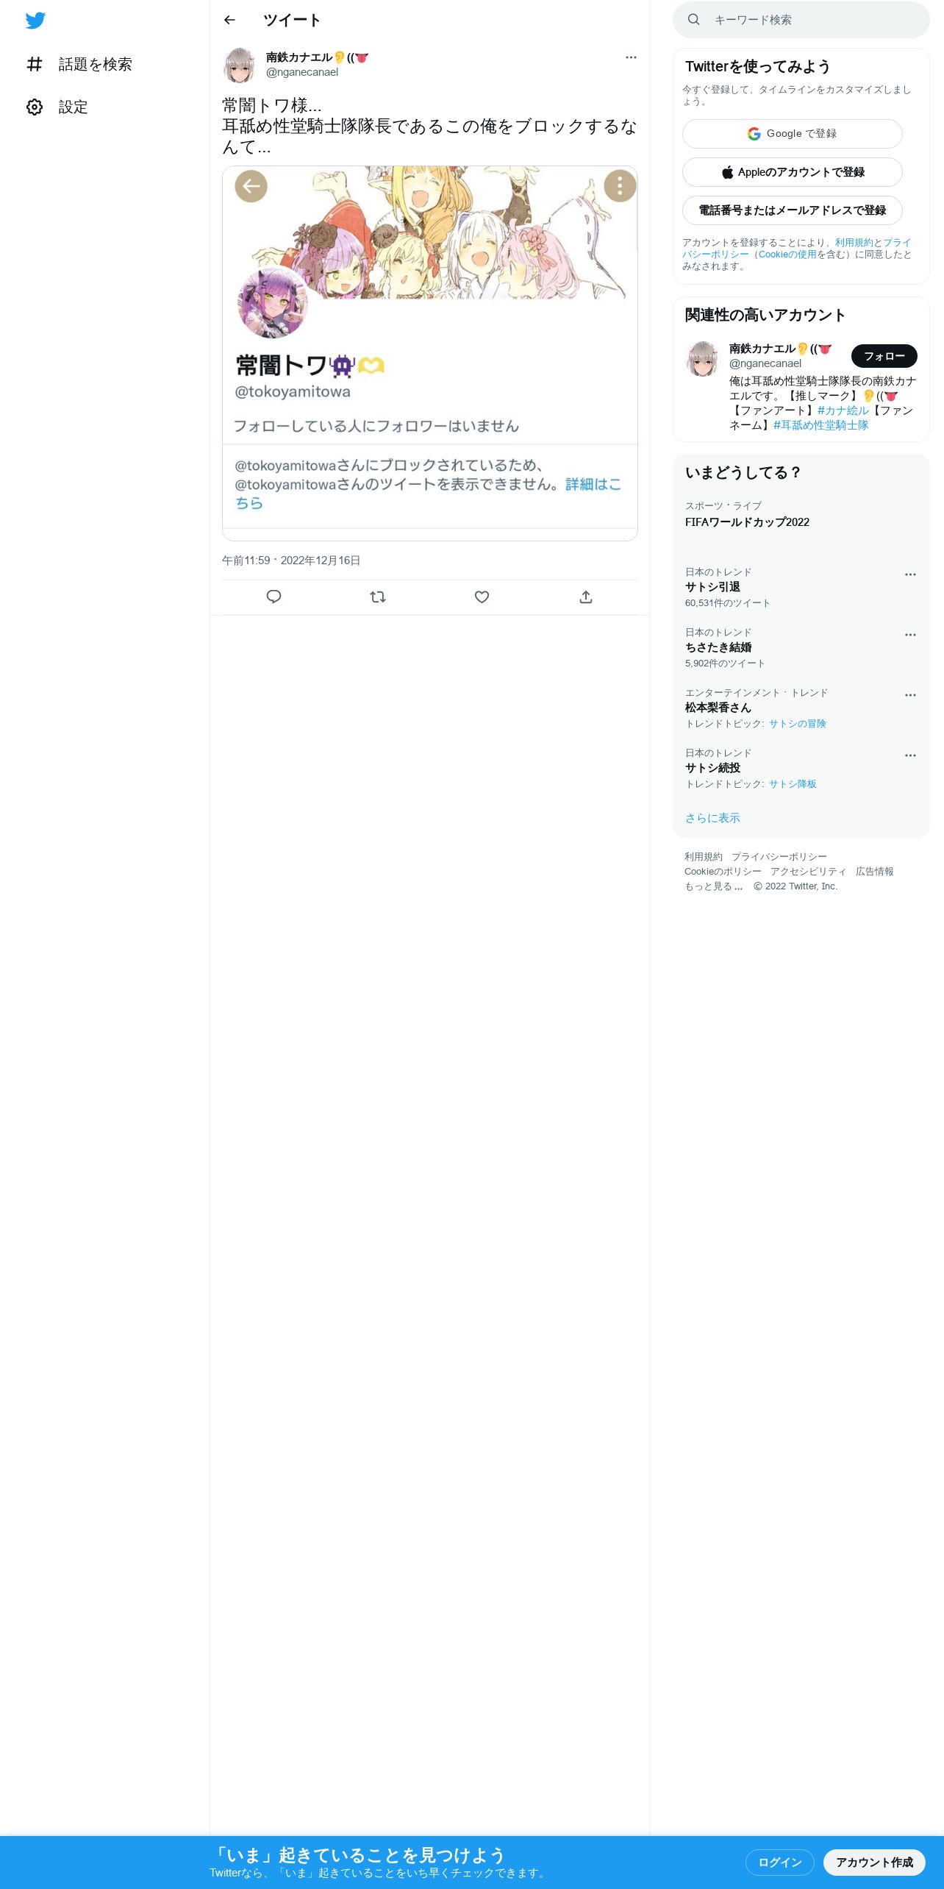Click the magnifier icon in search box
Screen dimensions: 944x1889
pyautogui.click(x=693, y=20)
